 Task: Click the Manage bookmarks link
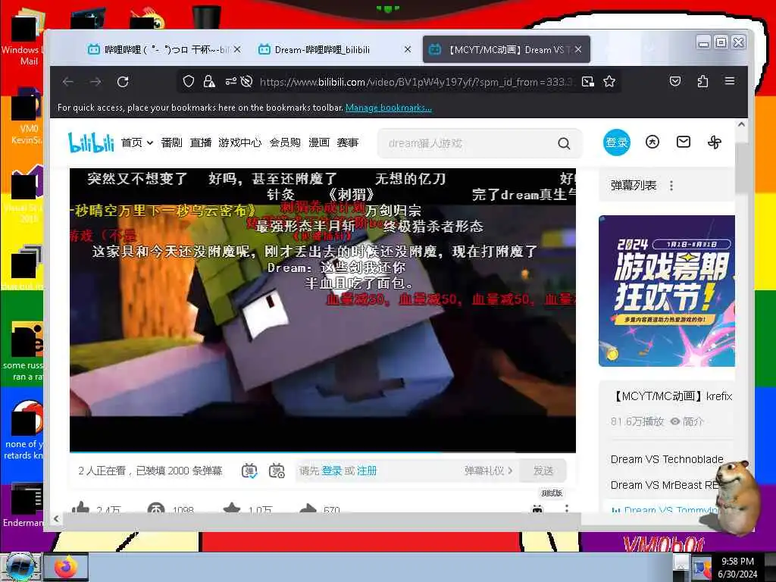pyautogui.click(x=389, y=108)
